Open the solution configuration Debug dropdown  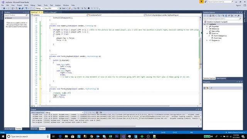click(39, 8)
